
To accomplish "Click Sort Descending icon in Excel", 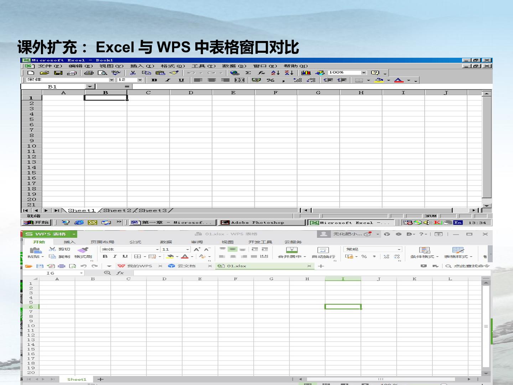I will coord(289,73).
